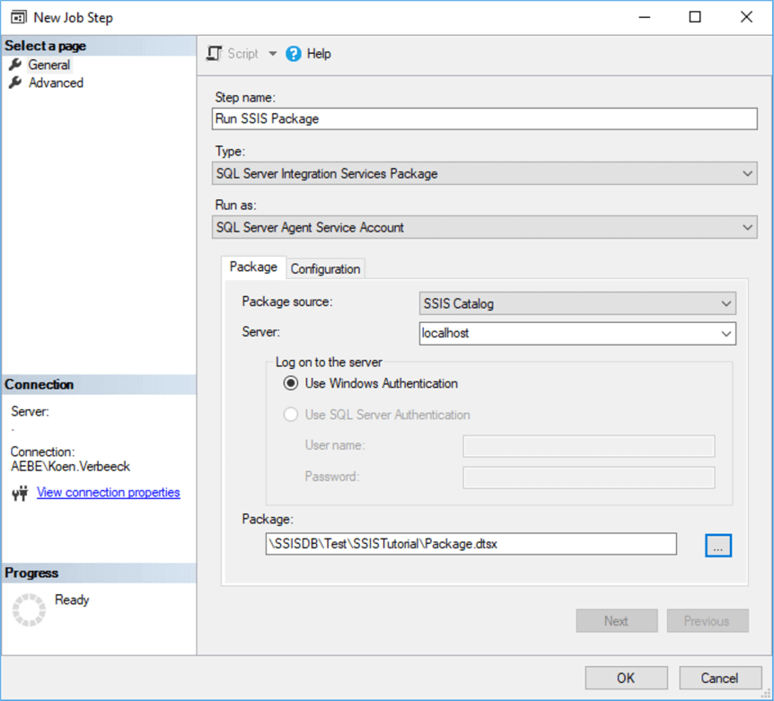Click the OK button

click(x=626, y=678)
